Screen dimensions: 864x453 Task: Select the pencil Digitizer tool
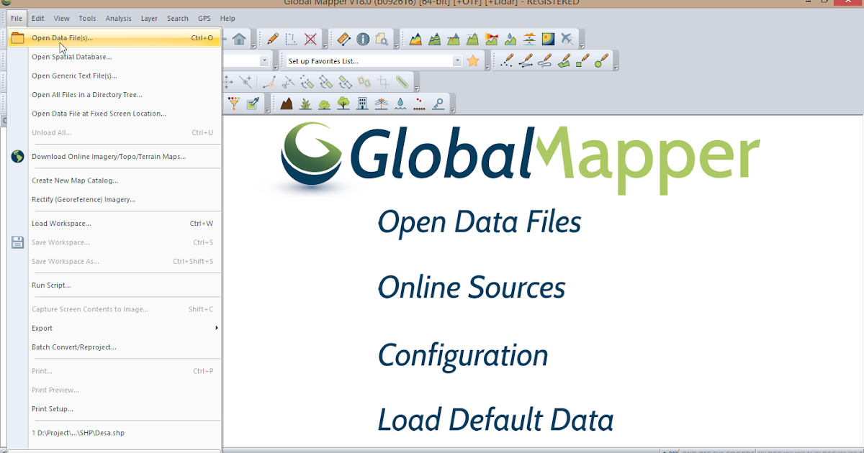(x=273, y=39)
